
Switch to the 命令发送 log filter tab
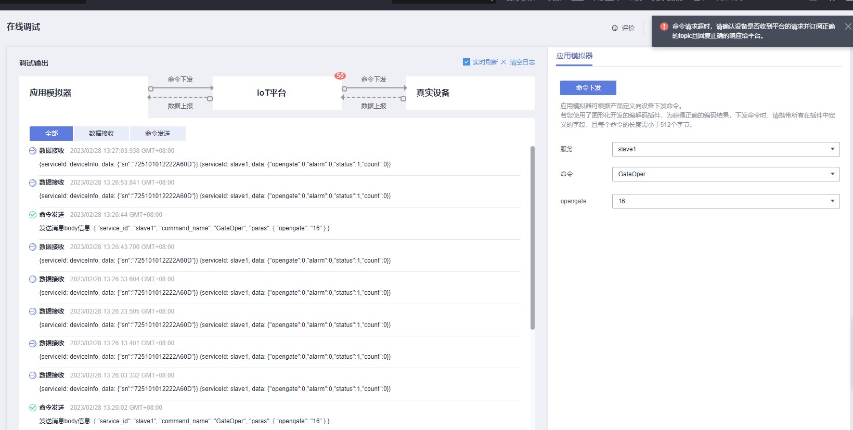158,134
